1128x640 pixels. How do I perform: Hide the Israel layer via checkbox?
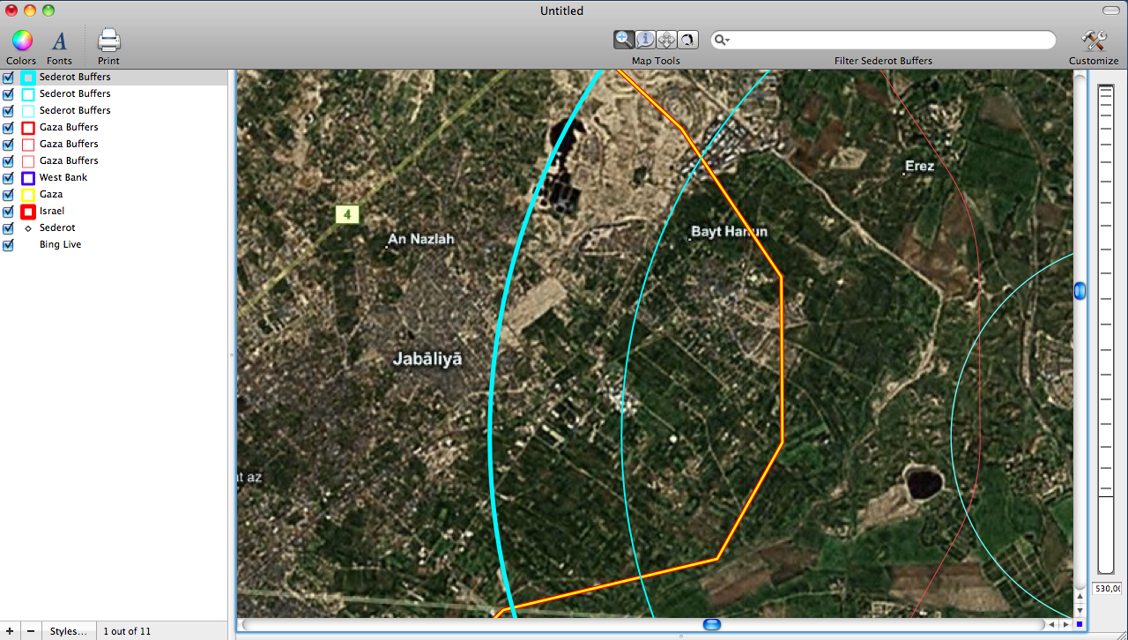click(x=8, y=211)
